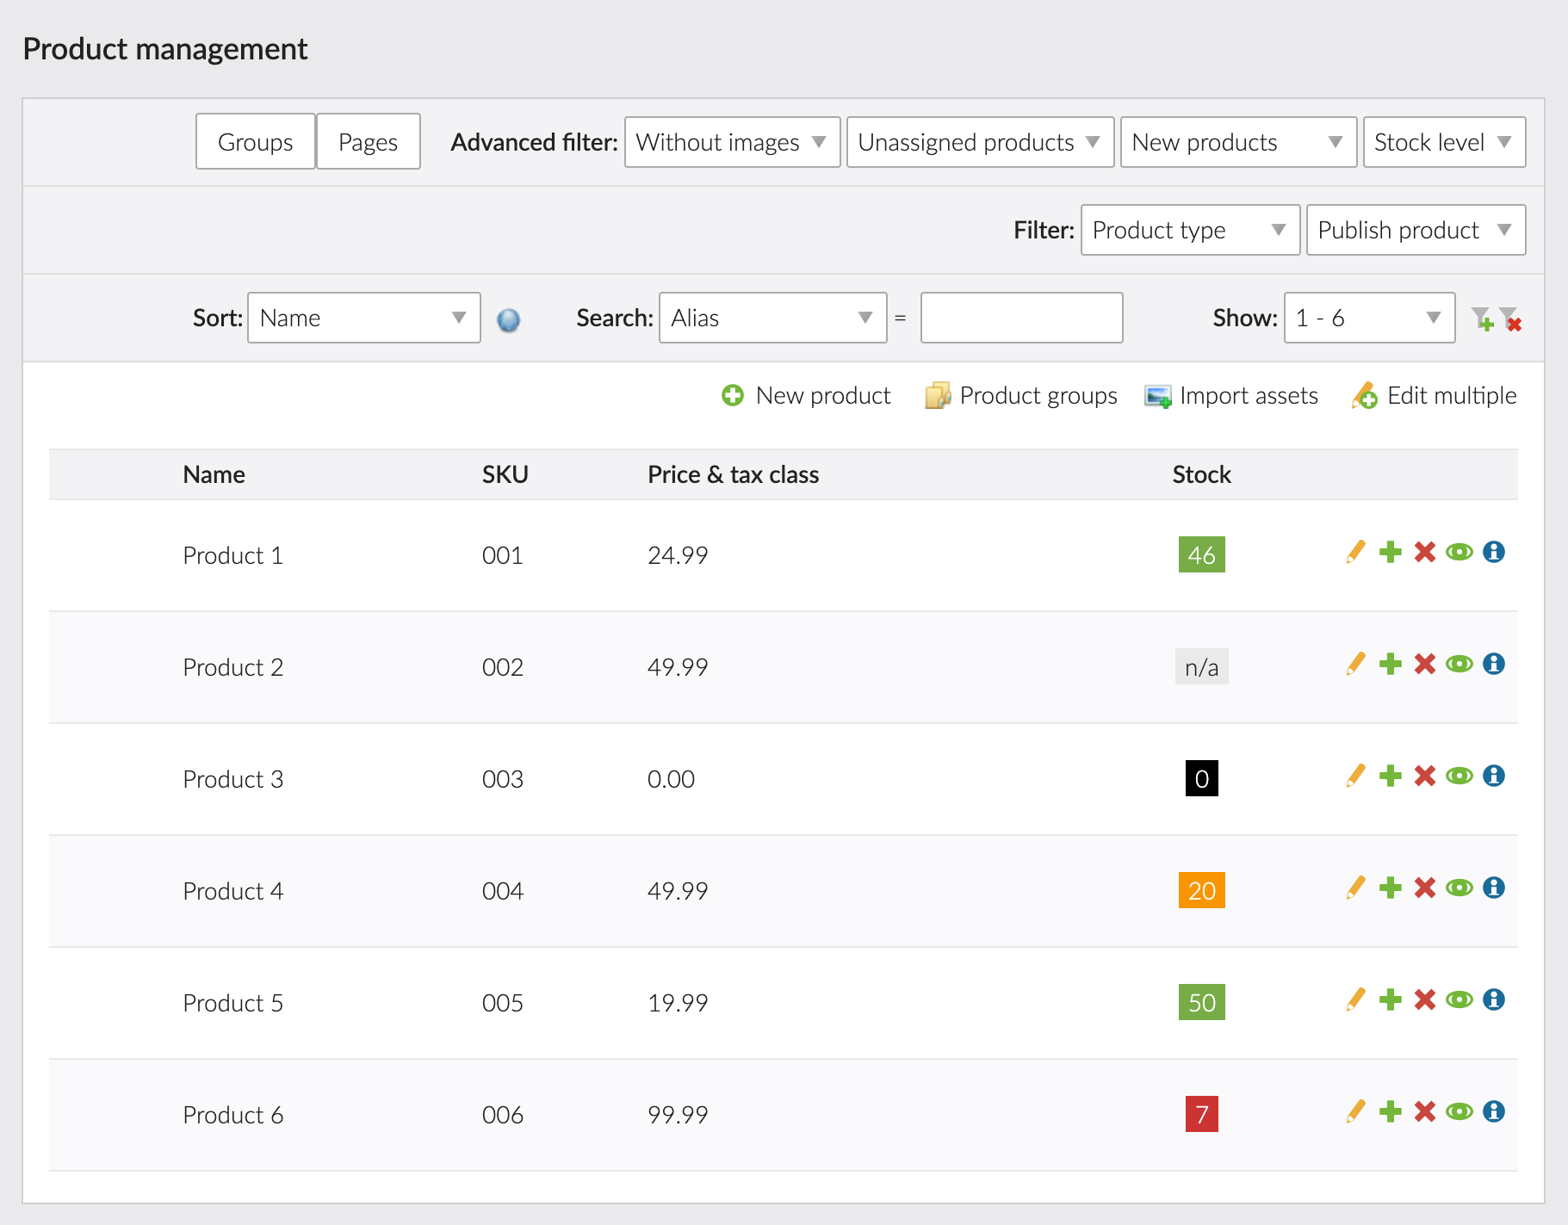Image resolution: width=1568 pixels, height=1225 pixels.
Task: Click the search value input field
Action: point(1020,318)
